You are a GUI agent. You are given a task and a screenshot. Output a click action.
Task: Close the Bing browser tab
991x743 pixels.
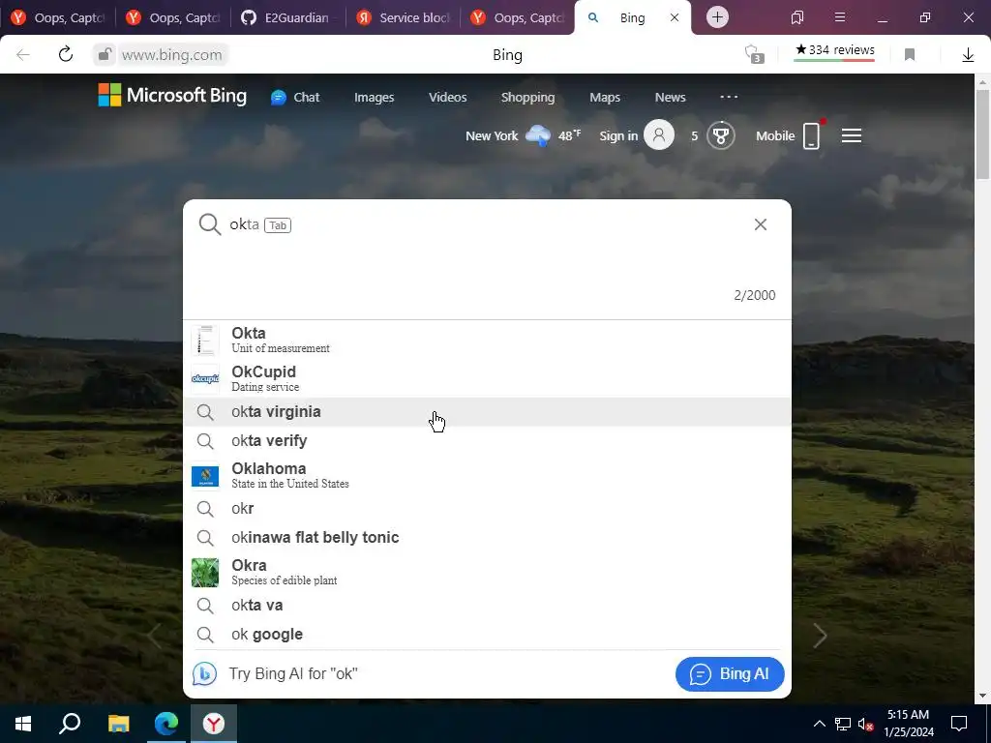click(675, 17)
